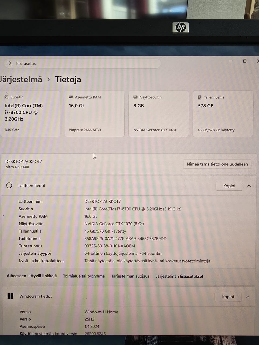Click the Asennuspäivä label

[32, 326]
